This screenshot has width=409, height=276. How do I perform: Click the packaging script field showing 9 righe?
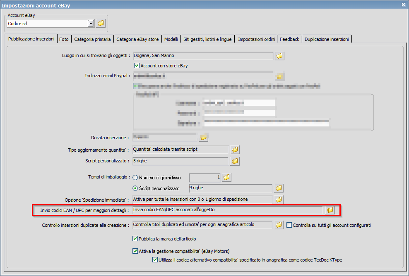click(x=231, y=188)
